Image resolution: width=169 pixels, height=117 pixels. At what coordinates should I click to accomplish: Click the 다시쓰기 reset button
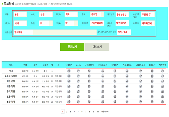point(97,47)
